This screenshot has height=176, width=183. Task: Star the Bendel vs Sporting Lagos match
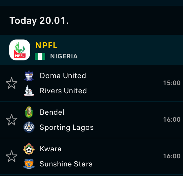pyautogui.click(x=12, y=120)
